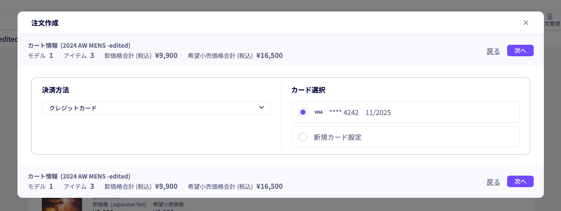Click the 注文管理 icon in background header

coord(549,16)
